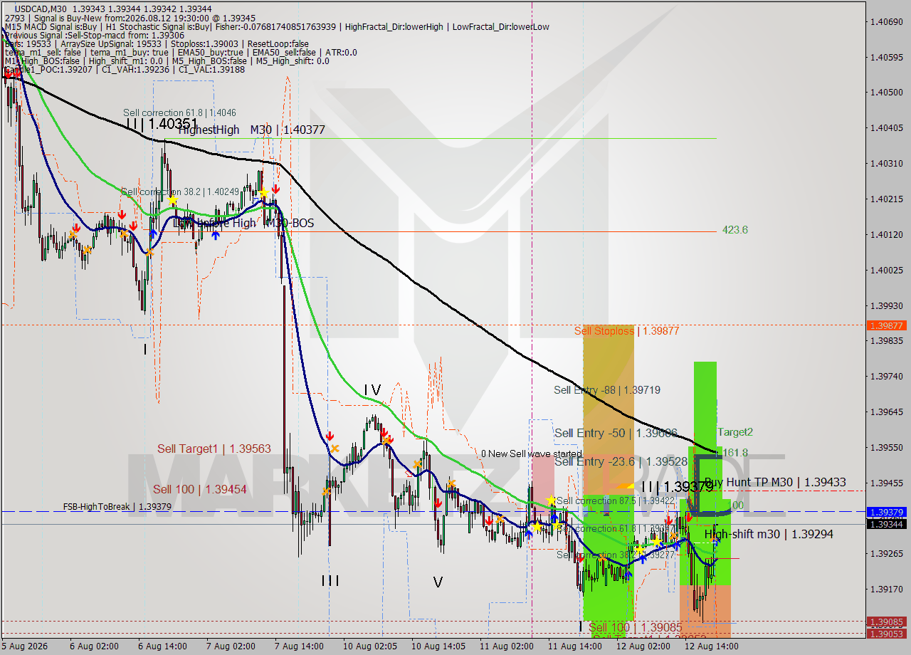Click the 'Sell Entry -88 | 1.39719' label

(607, 389)
